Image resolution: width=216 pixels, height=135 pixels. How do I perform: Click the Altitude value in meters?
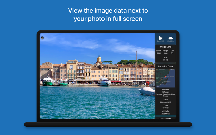coord(165,114)
